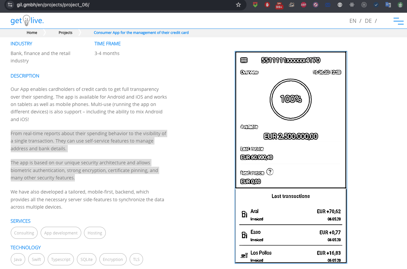This screenshot has height=269, width=407.
Task: Click the concentric circles extension icon
Action: point(364,5)
